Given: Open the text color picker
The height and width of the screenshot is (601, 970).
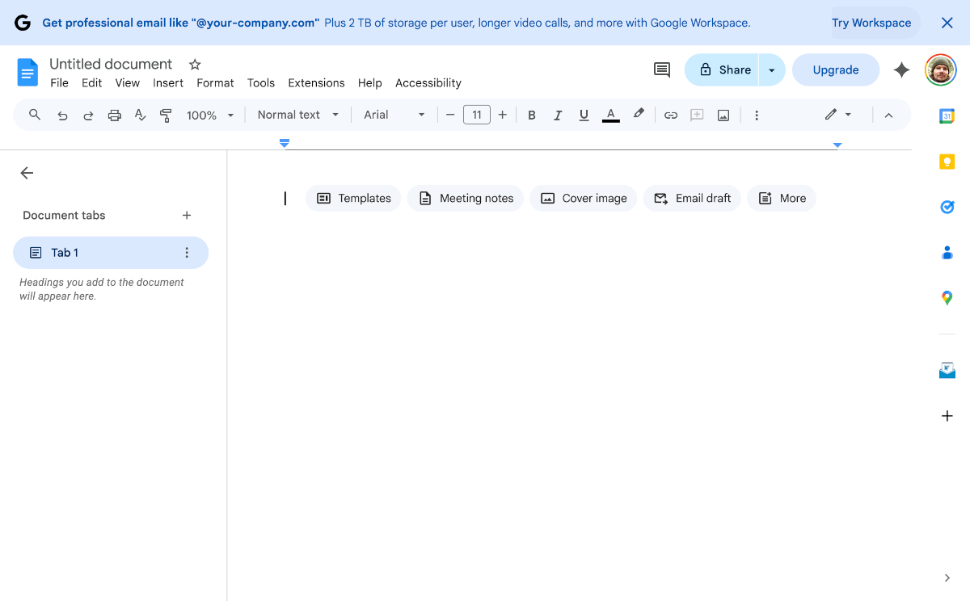Looking at the screenshot, I should [610, 116].
